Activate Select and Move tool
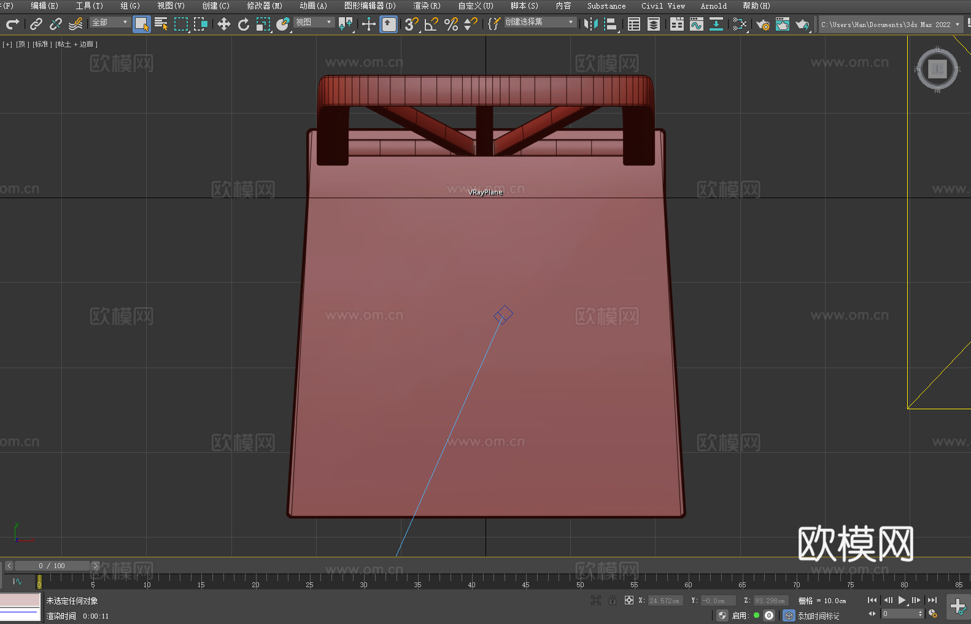 tap(224, 24)
